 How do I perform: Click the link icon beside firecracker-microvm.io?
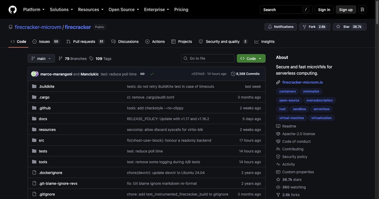[278, 82]
